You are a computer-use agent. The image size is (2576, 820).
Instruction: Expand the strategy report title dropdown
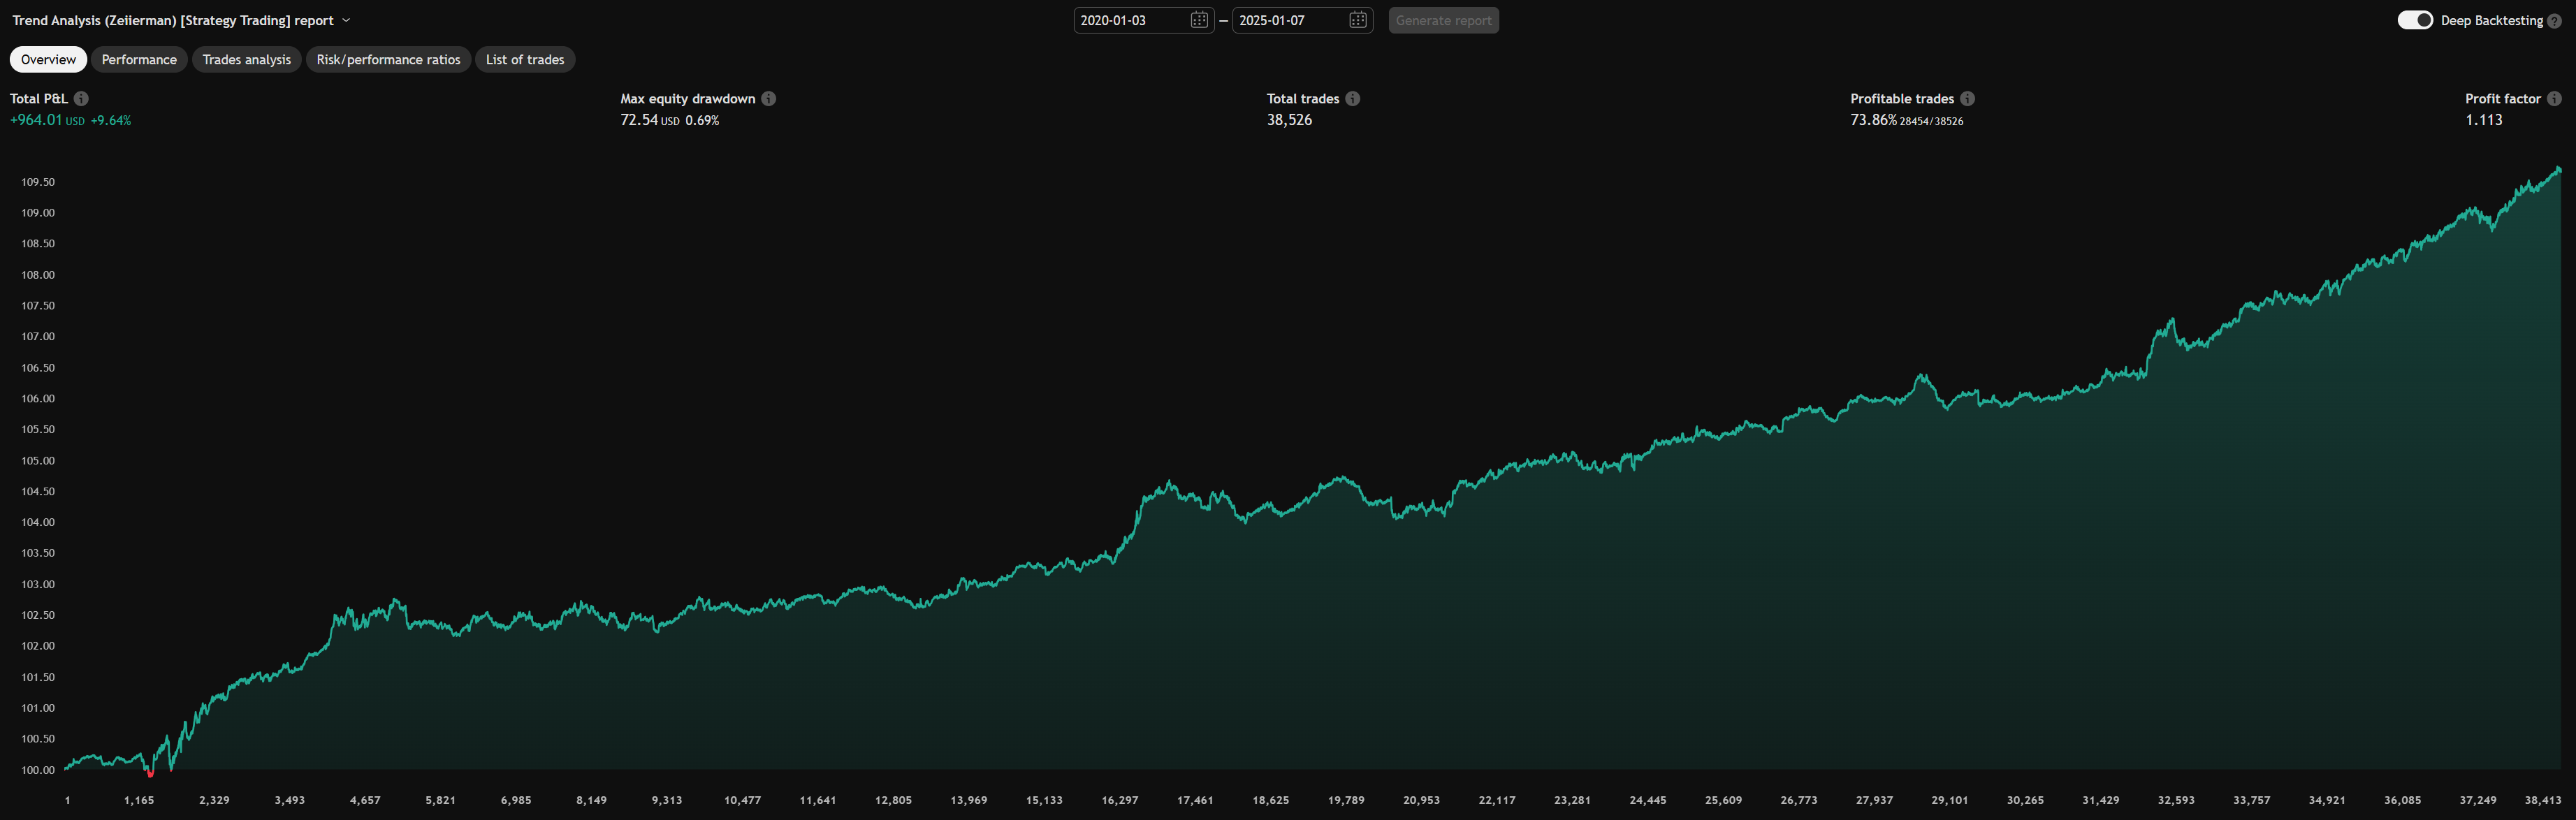point(346,20)
